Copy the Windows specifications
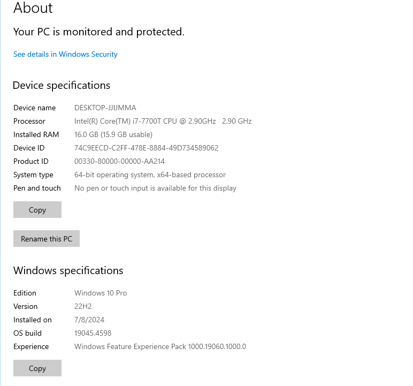413x386 pixels. point(37,368)
